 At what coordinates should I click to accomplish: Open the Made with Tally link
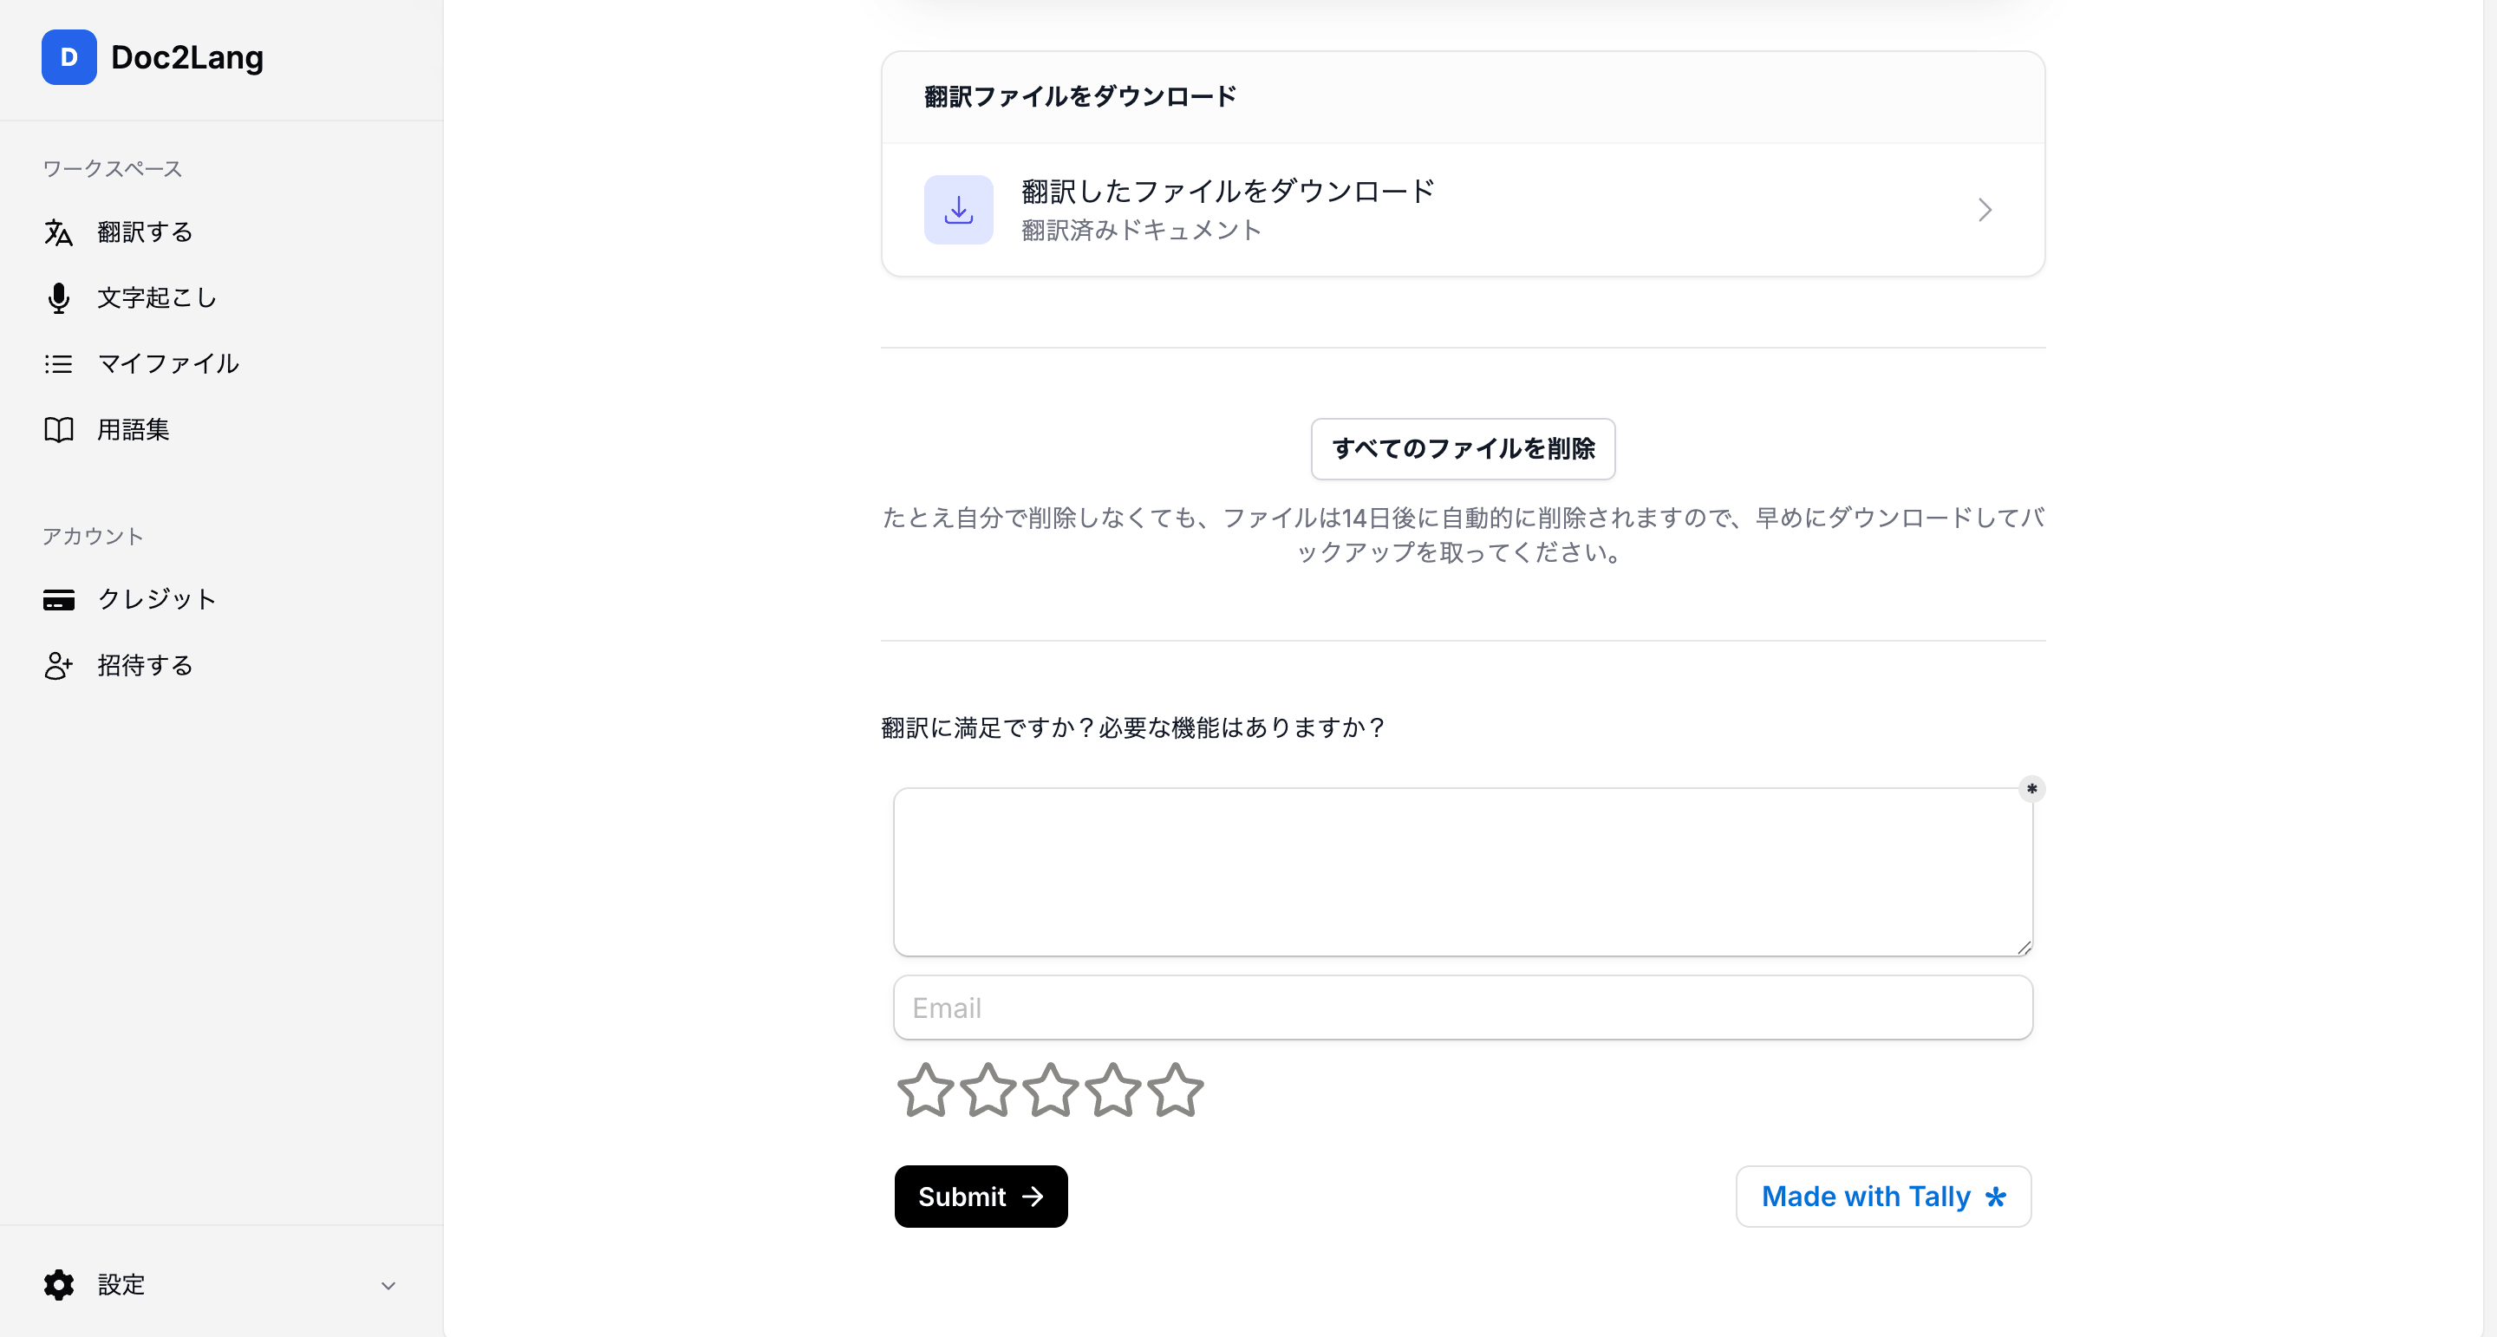coord(1883,1197)
